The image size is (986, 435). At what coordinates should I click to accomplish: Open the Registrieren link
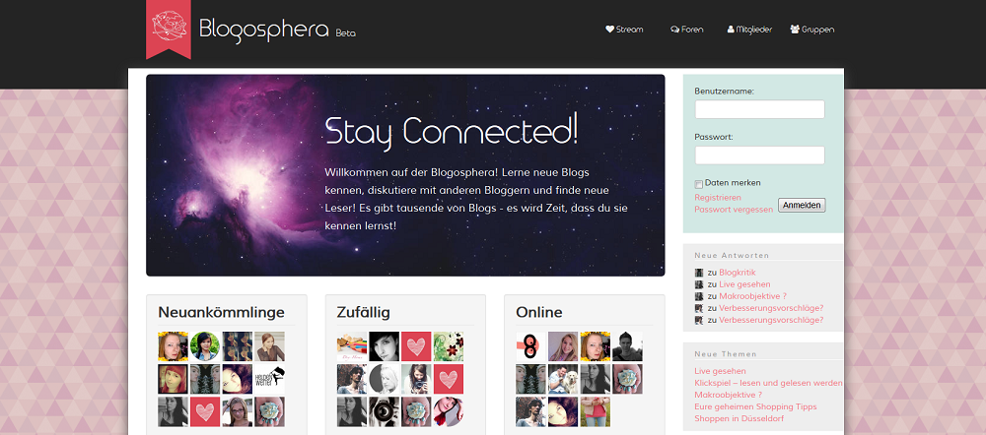pyautogui.click(x=718, y=198)
